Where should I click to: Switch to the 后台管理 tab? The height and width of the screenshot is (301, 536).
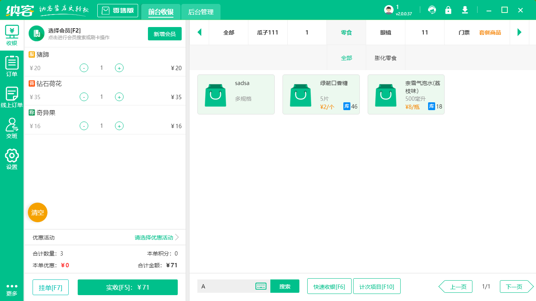(x=201, y=12)
